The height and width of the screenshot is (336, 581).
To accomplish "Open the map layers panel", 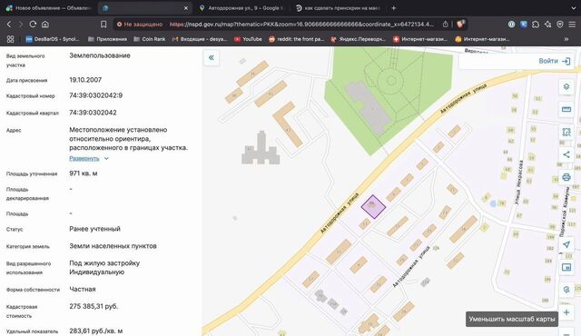I will [566, 86].
